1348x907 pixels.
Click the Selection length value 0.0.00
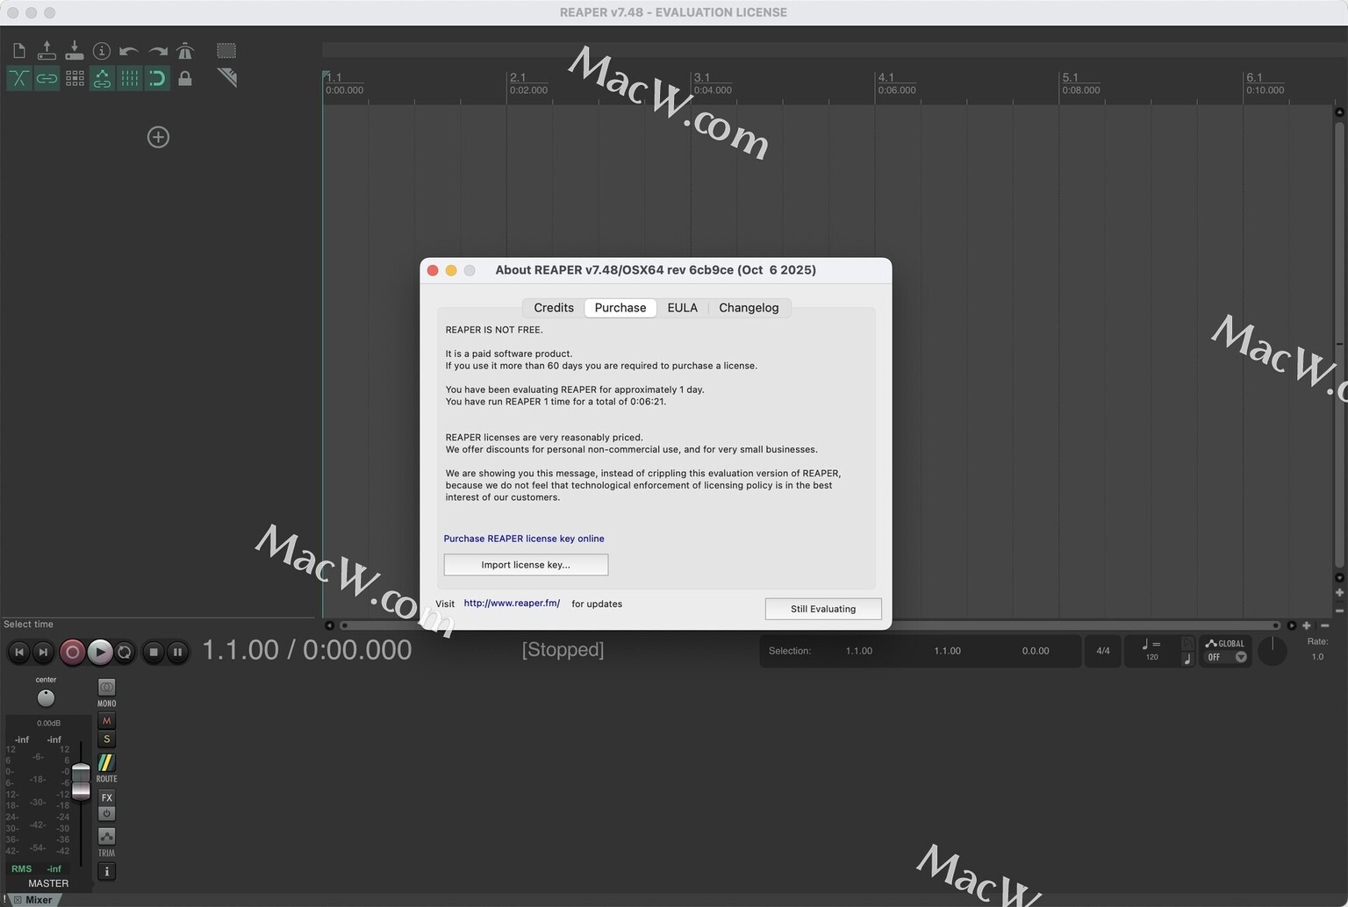tap(1036, 651)
